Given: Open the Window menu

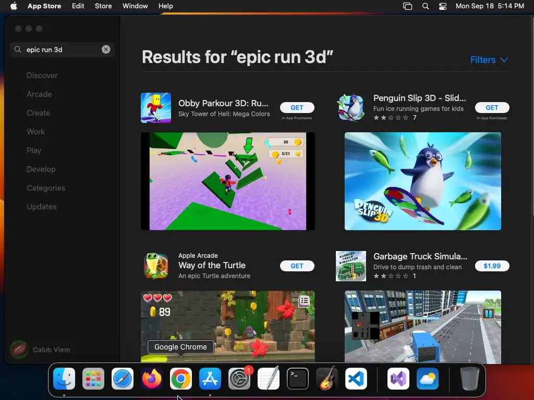Looking at the screenshot, I should pyautogui.click(x=135, y=6).
